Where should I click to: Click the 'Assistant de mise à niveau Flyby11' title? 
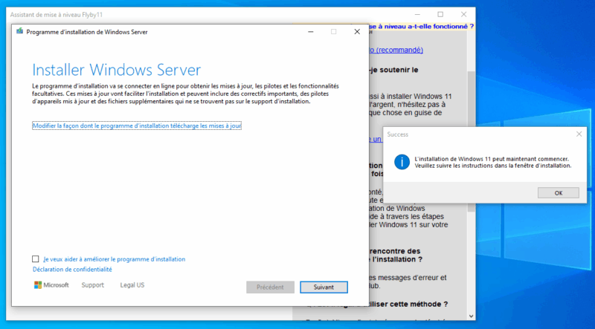point(57,15)
